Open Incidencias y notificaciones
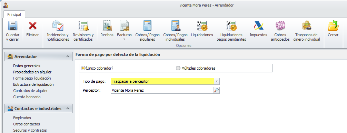 pos(58,31)
